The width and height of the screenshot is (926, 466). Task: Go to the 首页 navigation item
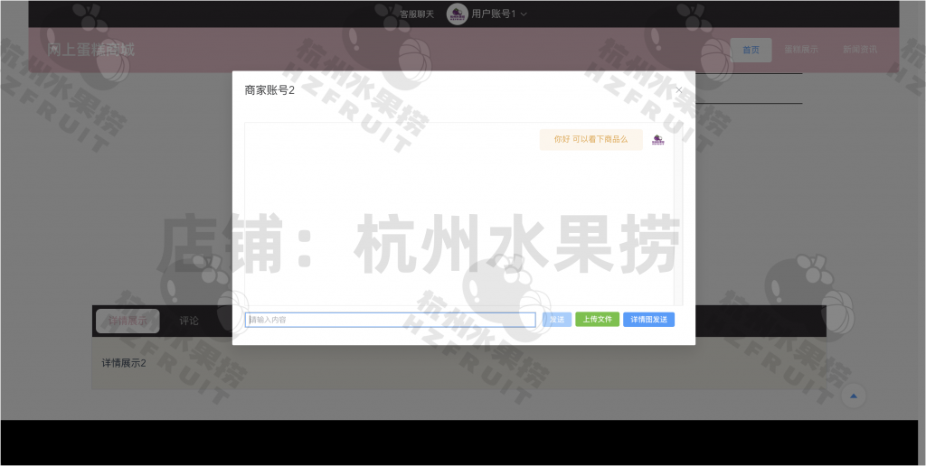point(751,50)
